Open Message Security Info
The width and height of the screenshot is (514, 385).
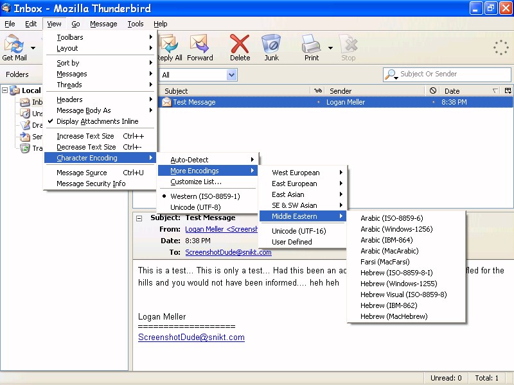100,184
